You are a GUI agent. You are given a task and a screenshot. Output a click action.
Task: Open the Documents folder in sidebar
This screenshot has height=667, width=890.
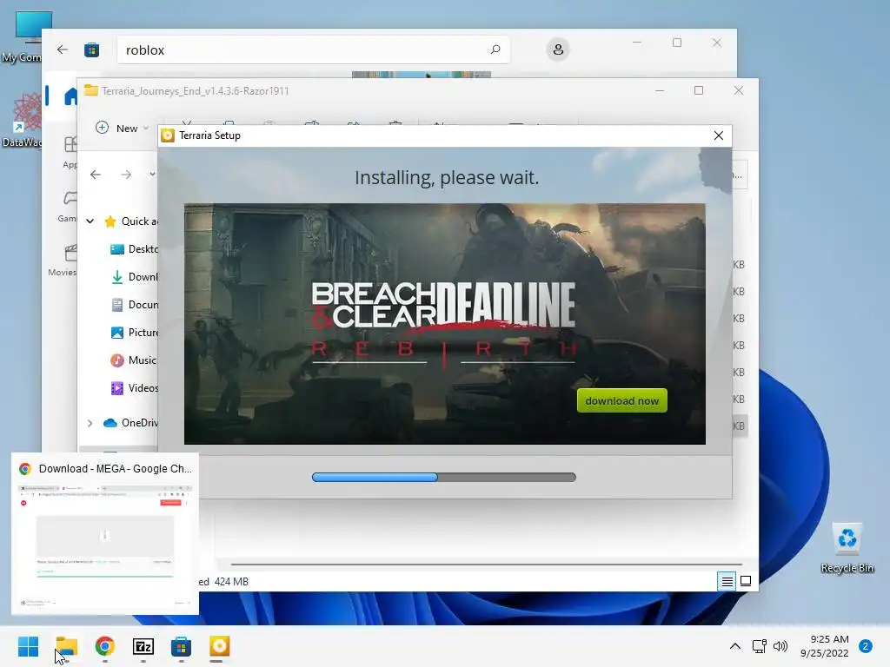[x=135, y=305]
